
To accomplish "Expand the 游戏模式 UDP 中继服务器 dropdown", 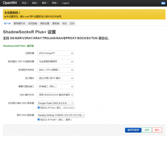I will (55, 62).
